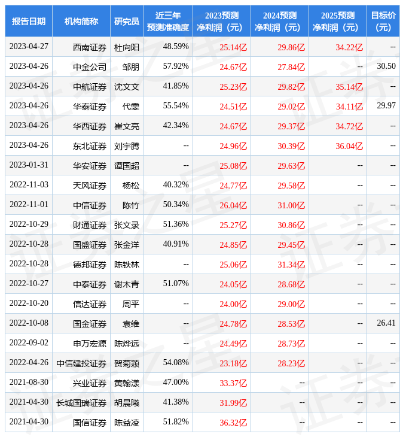
Task: Select researcher 沈文文
Action: tap(127, 87)
